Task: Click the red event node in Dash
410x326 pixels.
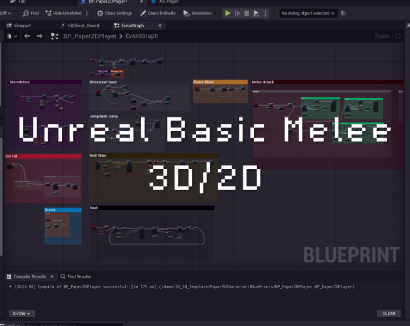Action: (94, 227)
